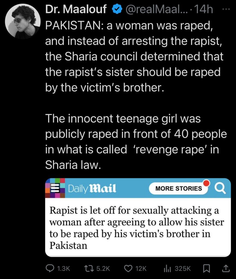Click the Daily Mail search magnifier
The width and height of the screenshot is (236, 279).
tap(220, 188)
